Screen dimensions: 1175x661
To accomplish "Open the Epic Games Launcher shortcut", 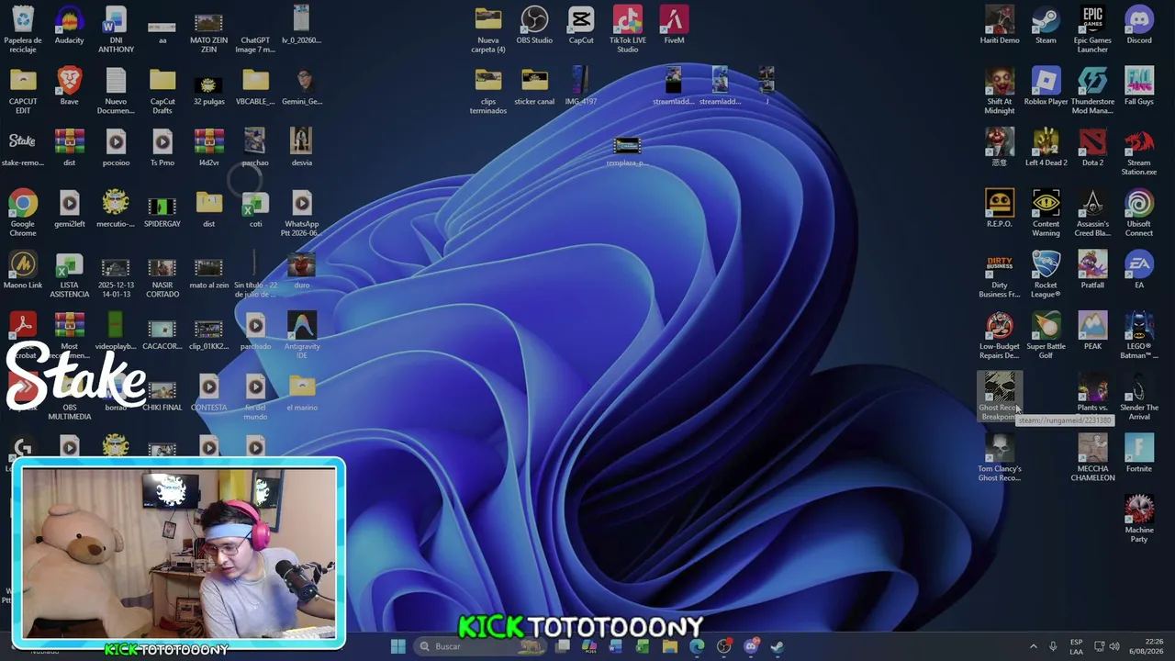I will [x=1092, y=28].
